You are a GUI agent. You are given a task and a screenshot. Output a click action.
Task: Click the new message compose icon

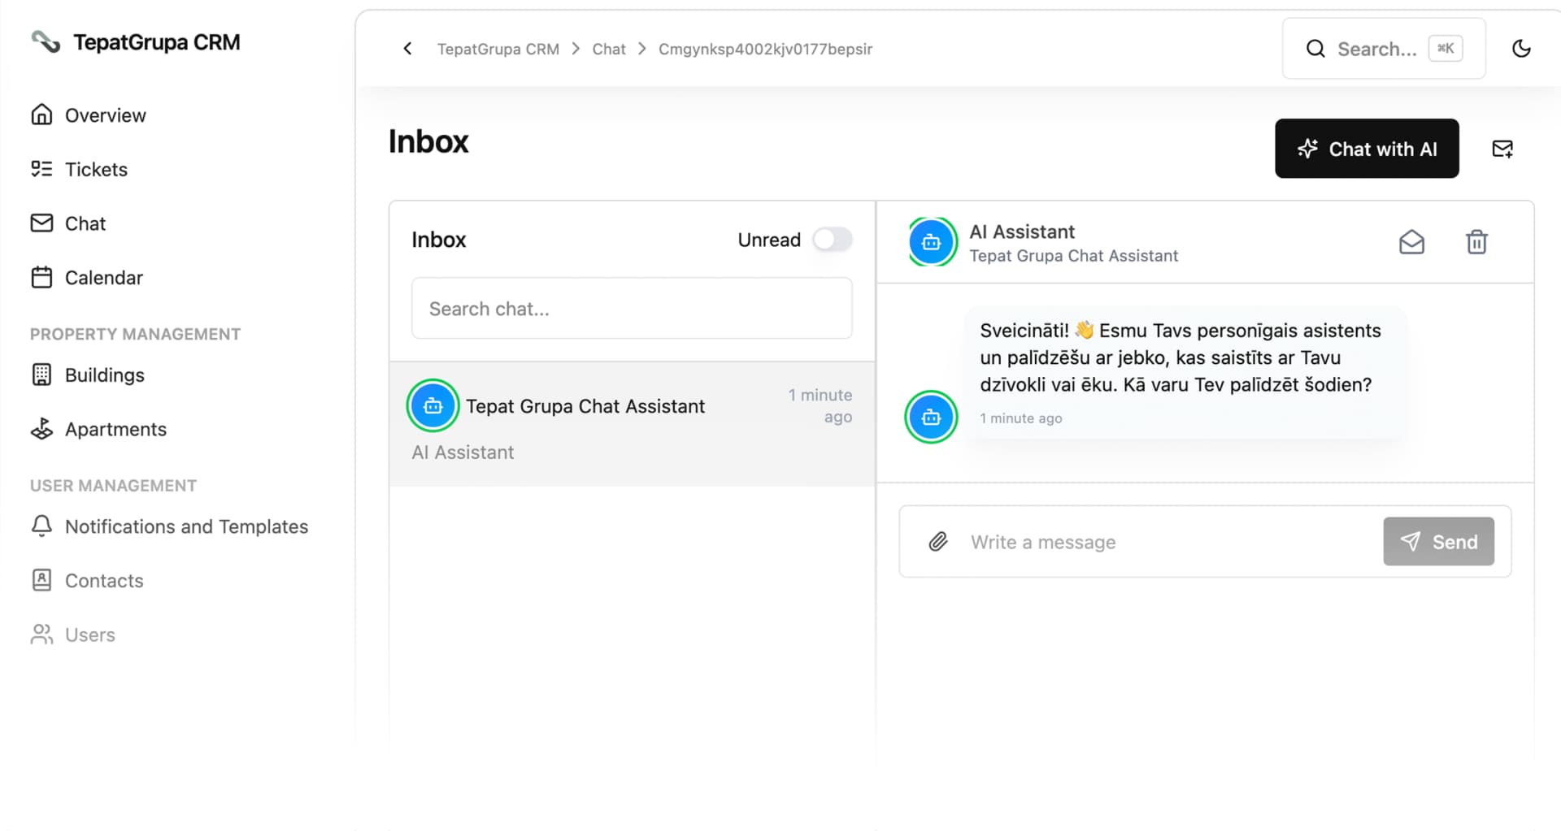click(1502, 149)
